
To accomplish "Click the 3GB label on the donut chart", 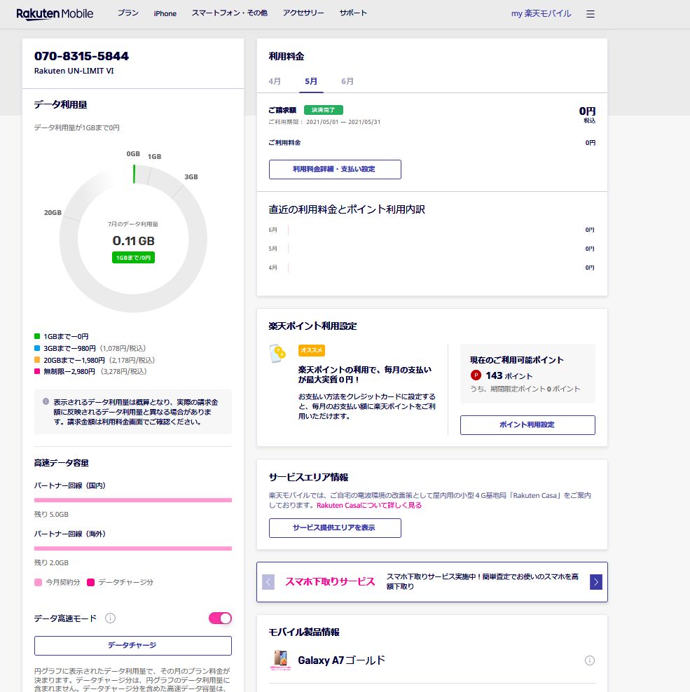I will pyautogui.click(x=191, y=177).
